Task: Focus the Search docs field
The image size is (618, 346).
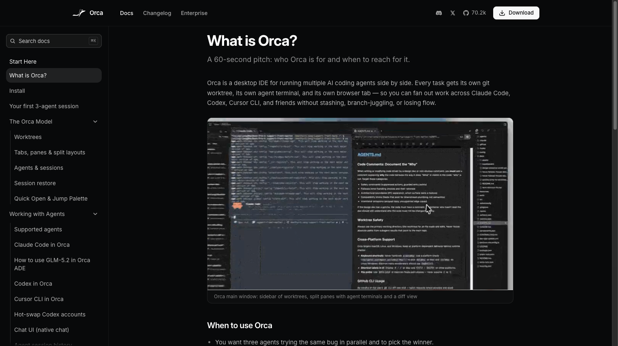Action: point(54,41)
